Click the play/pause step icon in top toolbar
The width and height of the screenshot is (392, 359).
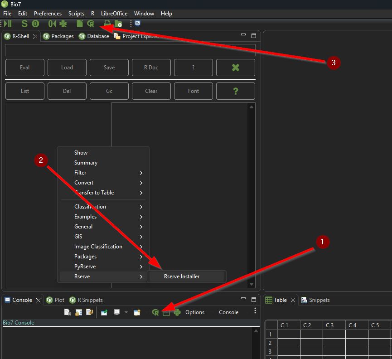point(8,24)
